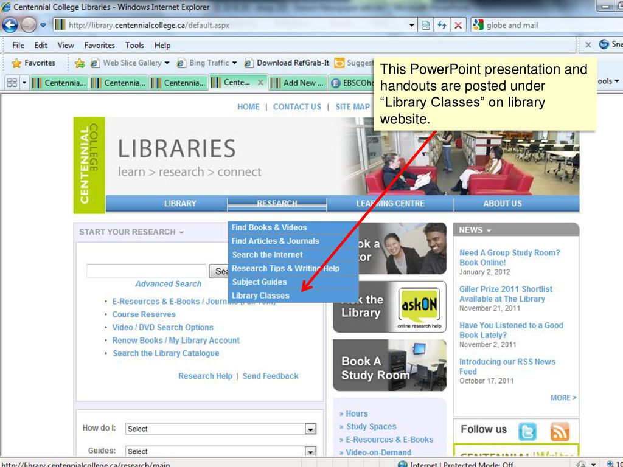Open 'Need A Group Study Room?' news item
This screenshot has height=467, width=623.
pos(509,257)
